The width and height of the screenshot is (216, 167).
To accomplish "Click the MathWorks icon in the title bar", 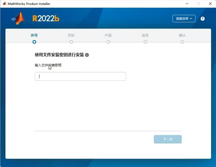I will [x=4, y=4].
